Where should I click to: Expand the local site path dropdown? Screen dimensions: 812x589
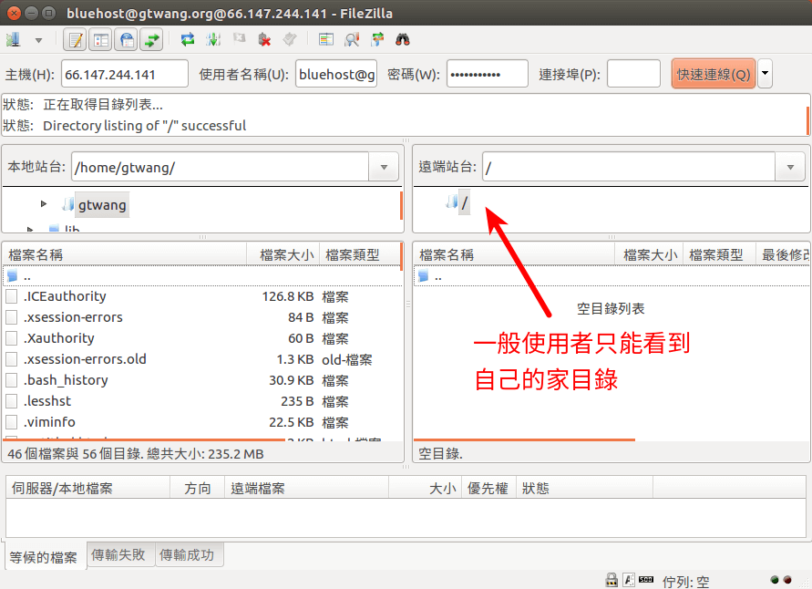point(384,167)
